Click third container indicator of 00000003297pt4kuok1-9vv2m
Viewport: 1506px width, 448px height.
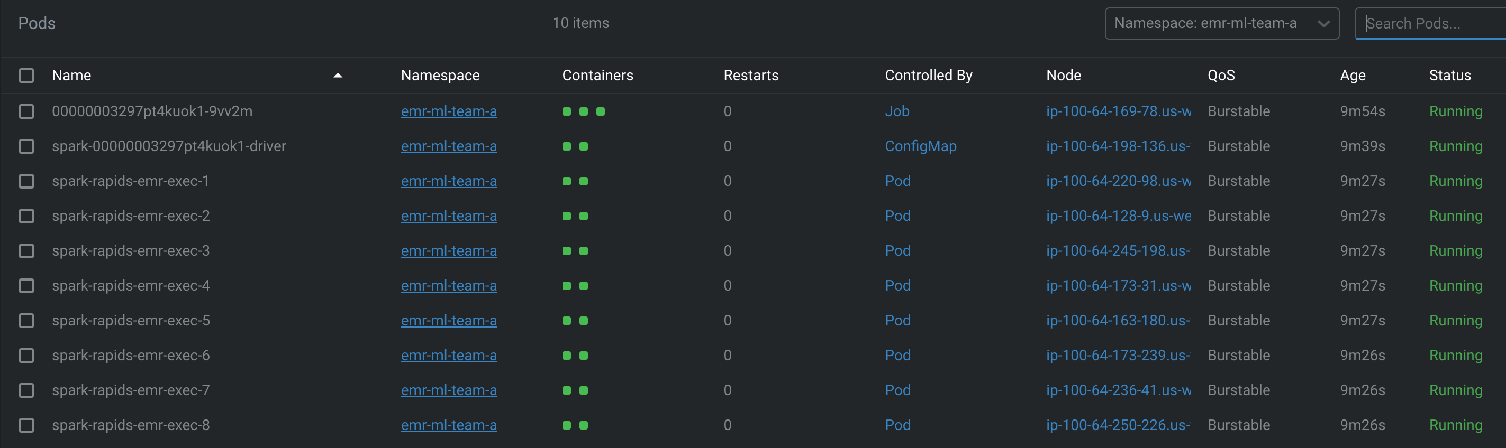tap(601, 111)
